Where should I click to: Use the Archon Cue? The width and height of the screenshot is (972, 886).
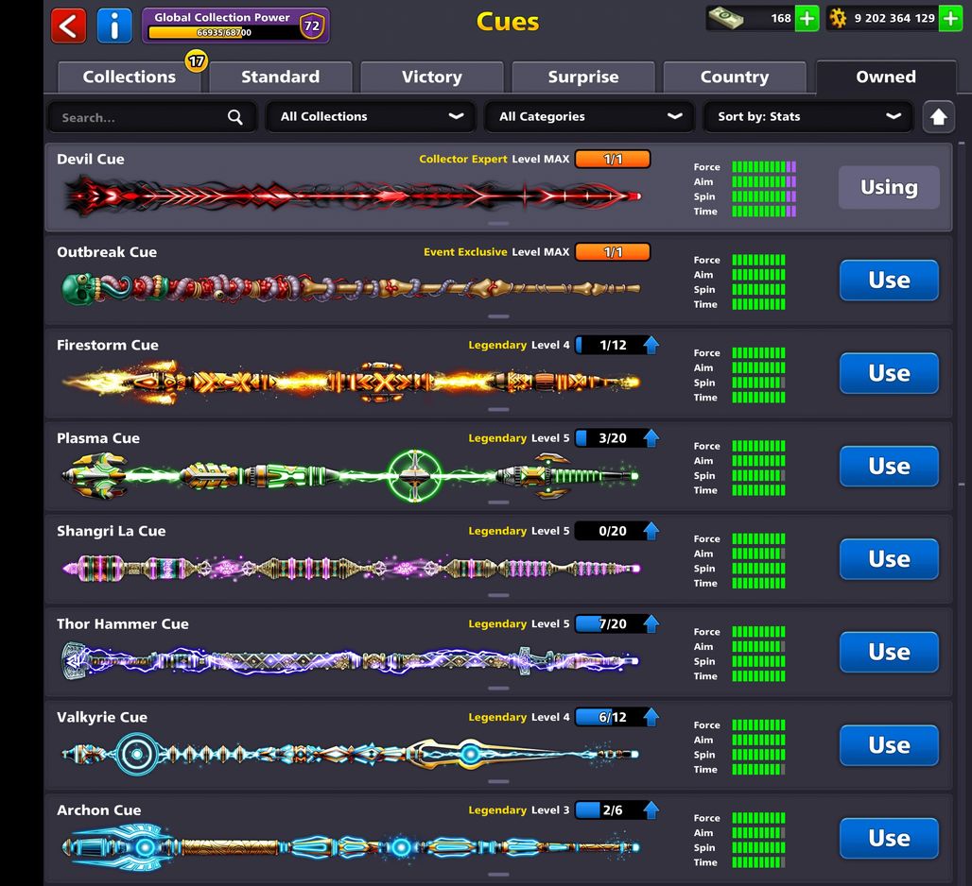coord(889,838)
